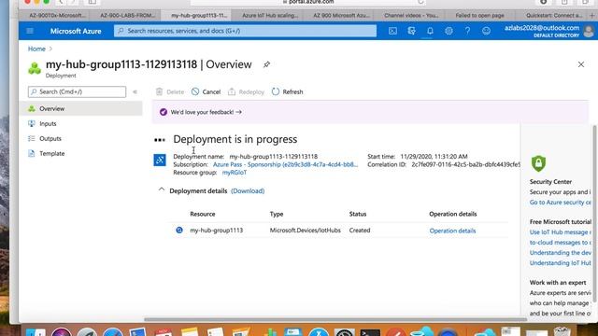Cancel the running deployment

click(206, 91)
